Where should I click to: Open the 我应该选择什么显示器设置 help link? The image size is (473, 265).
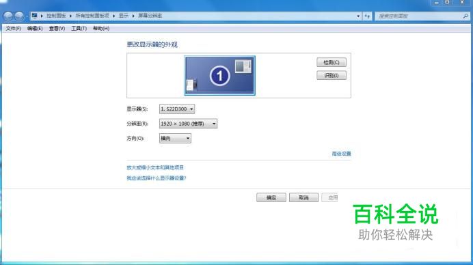[x=157, y=178]
